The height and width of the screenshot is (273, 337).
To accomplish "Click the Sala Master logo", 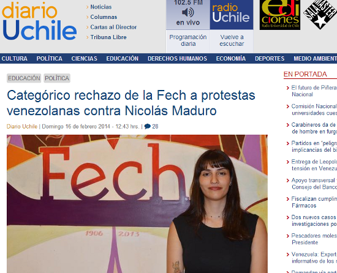I will pyautogui.click(x=320, y=15).
